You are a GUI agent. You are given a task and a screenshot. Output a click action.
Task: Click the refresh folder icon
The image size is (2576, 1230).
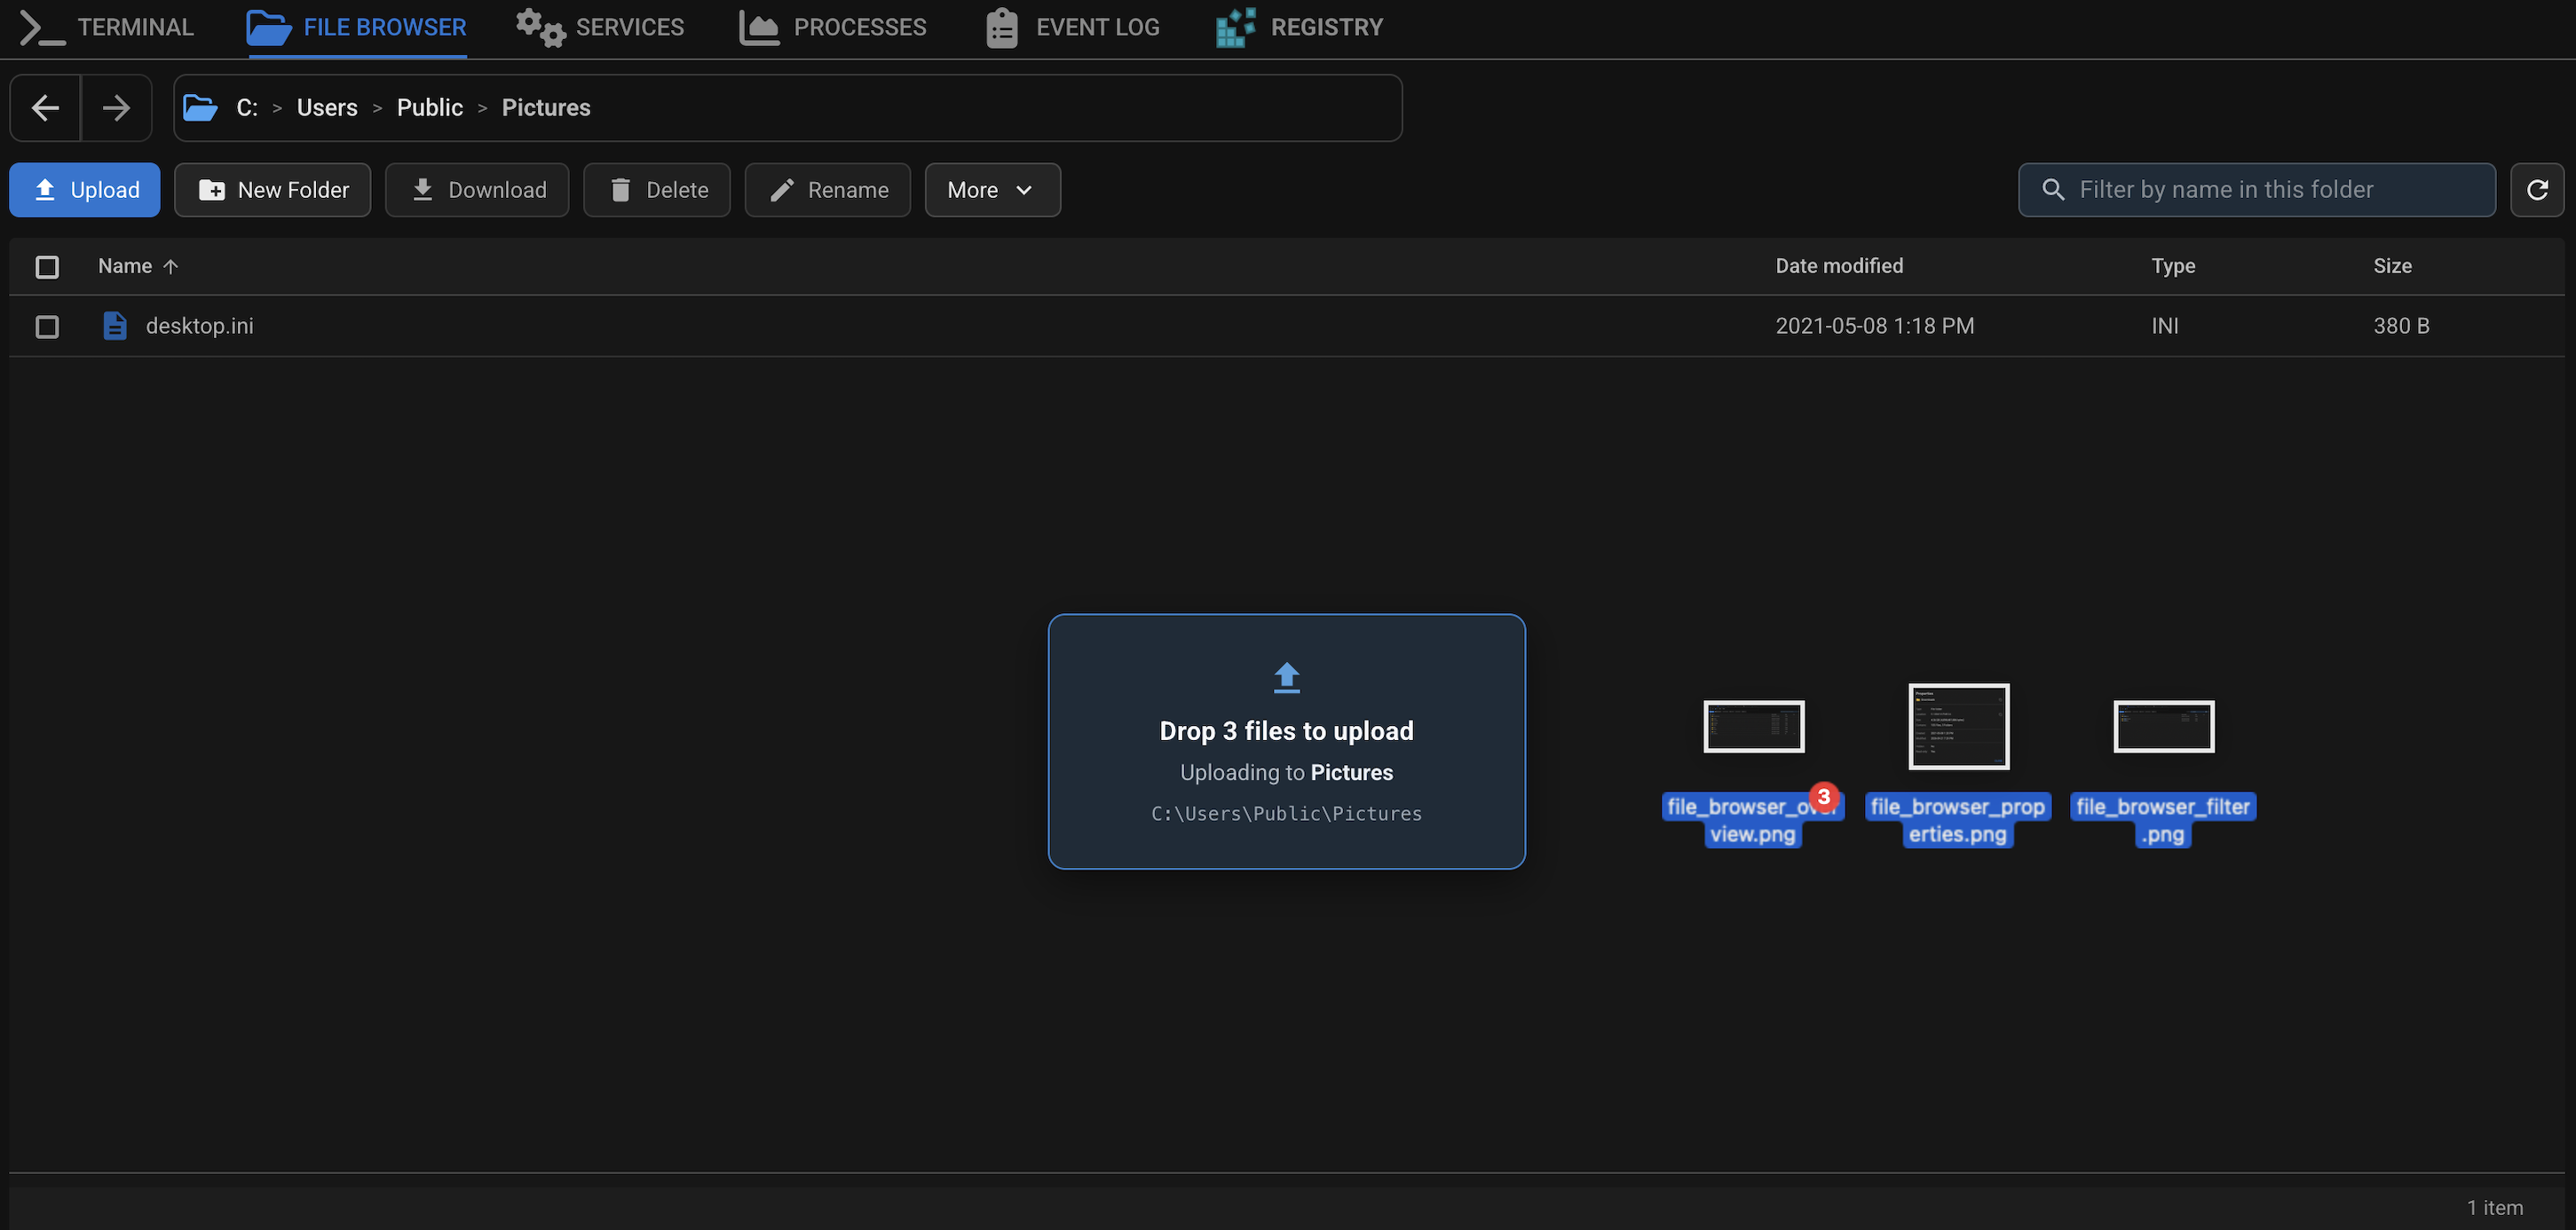2537,190
